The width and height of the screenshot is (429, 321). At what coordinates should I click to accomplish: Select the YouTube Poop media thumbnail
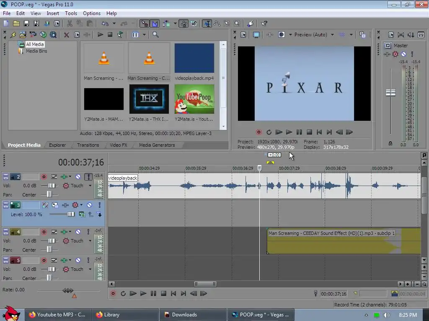pos(194,99)
